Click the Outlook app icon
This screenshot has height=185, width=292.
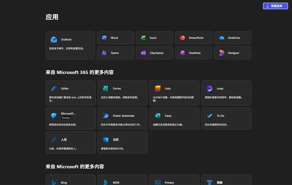pyautogui.click(x=54, y=39)
